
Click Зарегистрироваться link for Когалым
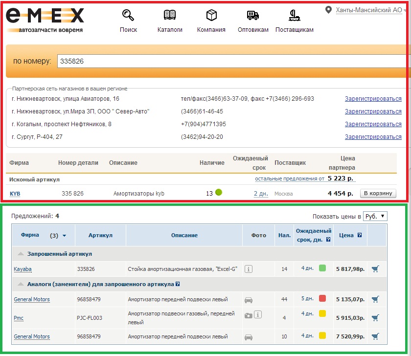pos(373,124)
